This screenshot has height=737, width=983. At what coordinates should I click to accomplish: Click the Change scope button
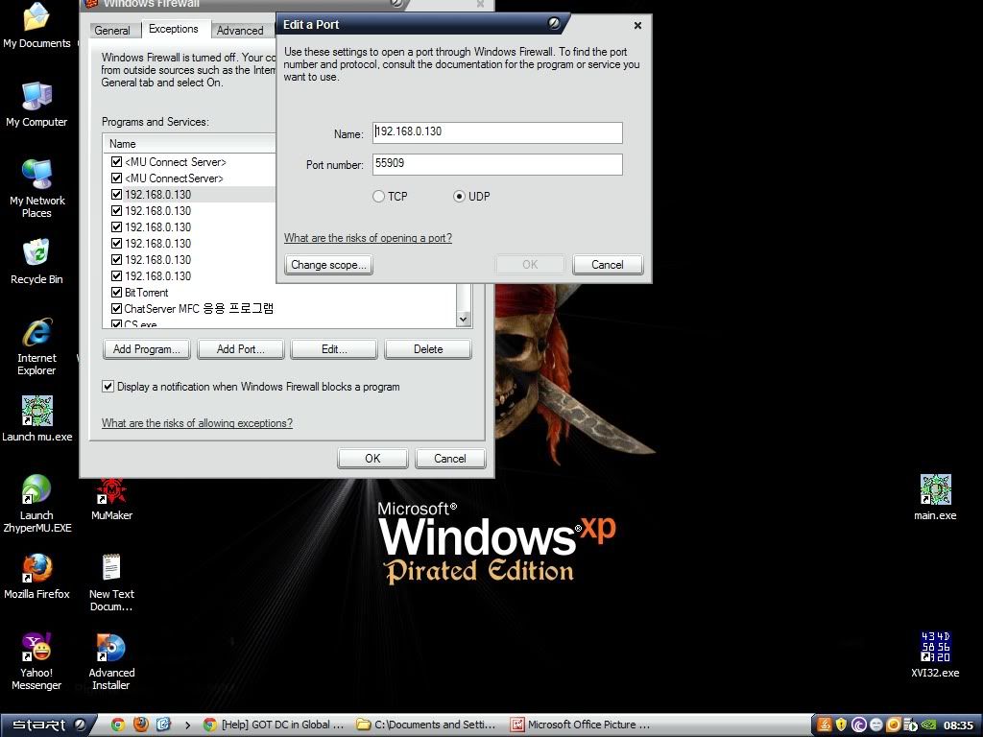click(328, 265)
